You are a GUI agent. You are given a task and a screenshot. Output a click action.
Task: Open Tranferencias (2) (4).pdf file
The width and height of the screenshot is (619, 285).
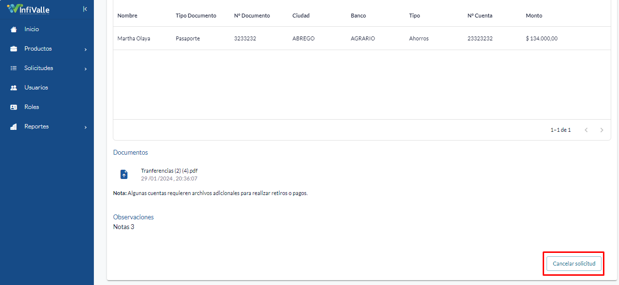point(169,171)
